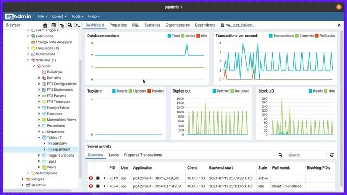
Task: Click the company table icon
Action: pyautogui.click(x=49, y=144)
